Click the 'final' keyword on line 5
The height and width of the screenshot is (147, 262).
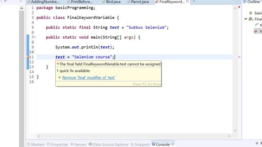click(85, 27)
